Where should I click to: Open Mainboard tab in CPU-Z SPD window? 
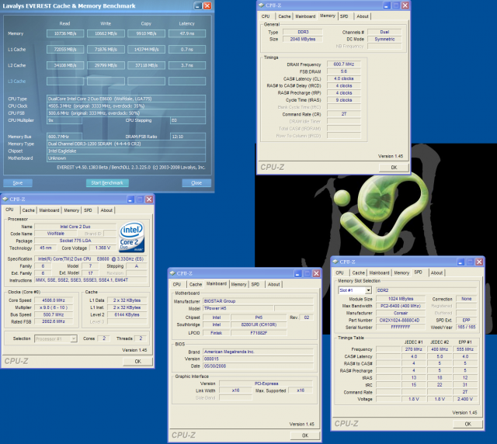(379, 272)
